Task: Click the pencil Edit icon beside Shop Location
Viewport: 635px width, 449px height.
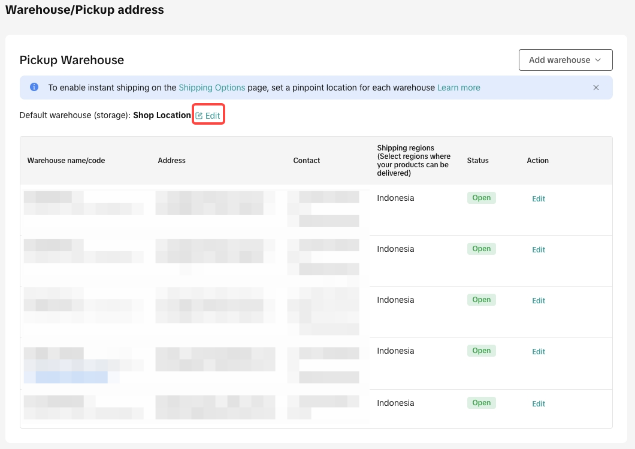Action: [199, 116]
